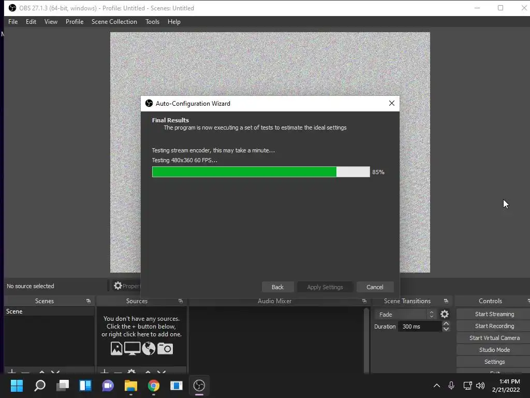Viewport: 530px width, 398px height.
Task: Enable Studio Mode
Action: tap(494, 350)
